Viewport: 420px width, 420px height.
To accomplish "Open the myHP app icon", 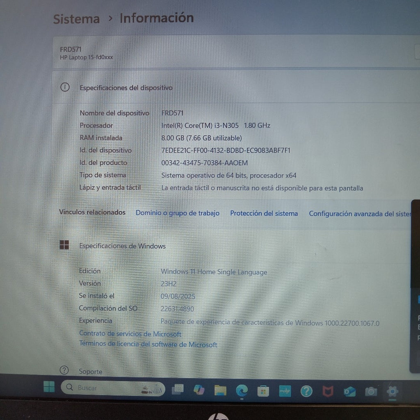I will [x=285, y=391].
